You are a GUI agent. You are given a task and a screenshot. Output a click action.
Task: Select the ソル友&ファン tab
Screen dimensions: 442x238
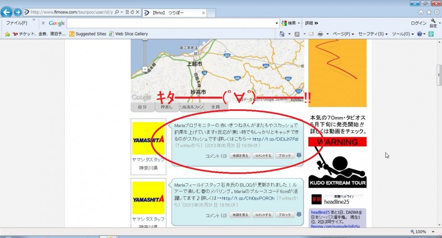coord(191,107)
